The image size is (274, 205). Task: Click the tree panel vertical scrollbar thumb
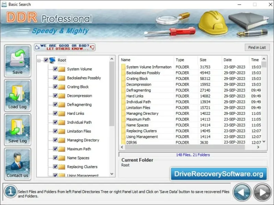pos(112,94)
